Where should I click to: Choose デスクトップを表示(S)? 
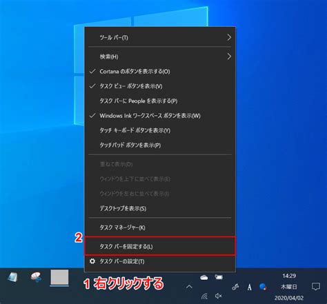click(160, 208)
